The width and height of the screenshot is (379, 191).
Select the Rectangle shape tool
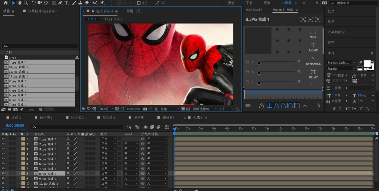coord(54,3)
